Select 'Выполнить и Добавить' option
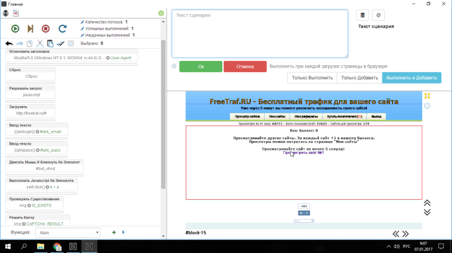 412,78
